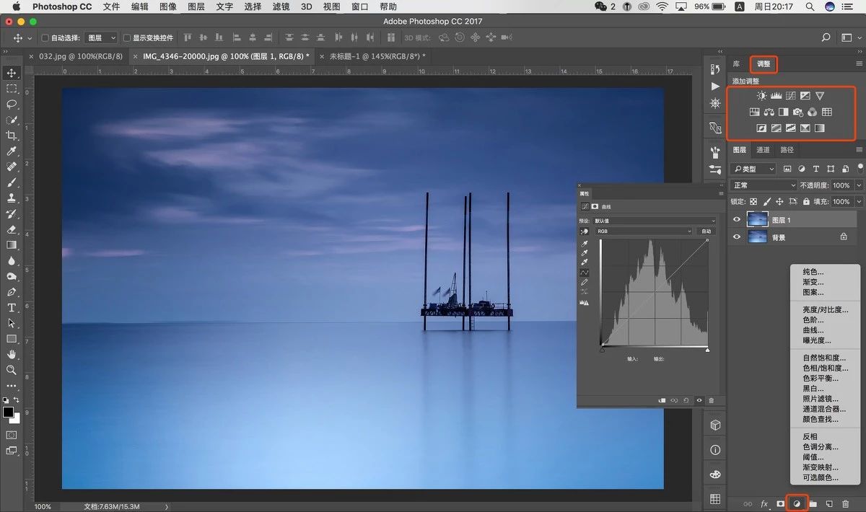This screenshot has width=866, height=512.
Task: Click the delete layer trash icon
Action: click(x=845, y=503)
